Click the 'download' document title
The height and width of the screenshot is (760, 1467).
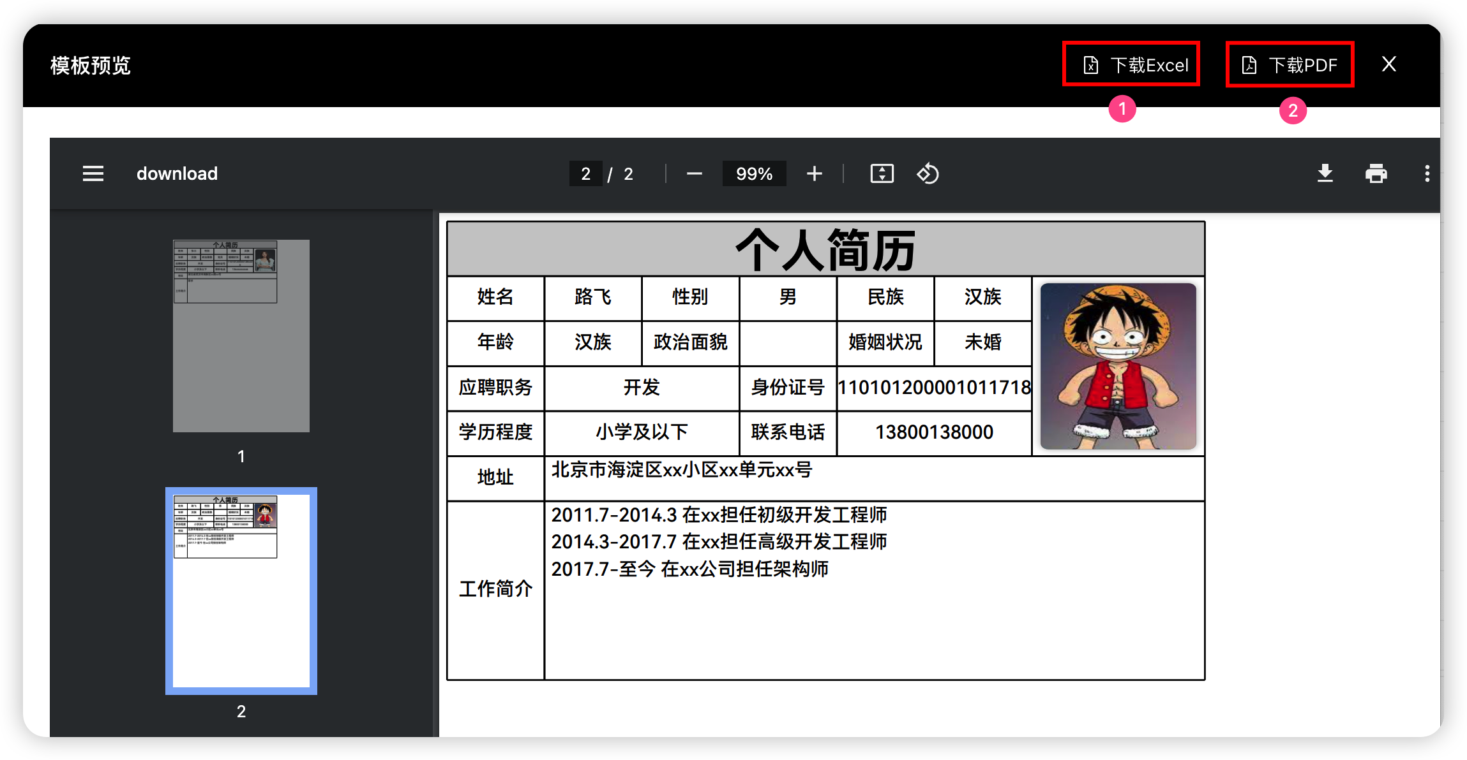177,173
